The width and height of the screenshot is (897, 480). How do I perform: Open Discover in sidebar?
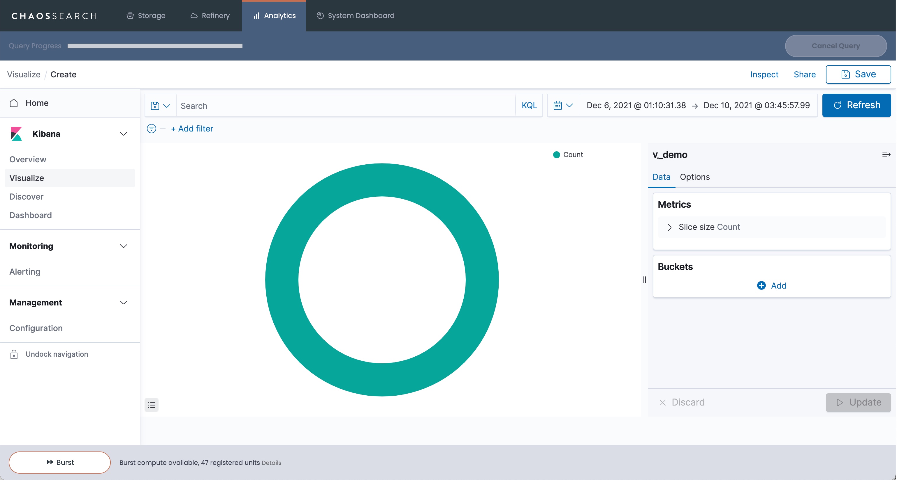point(27,197)
